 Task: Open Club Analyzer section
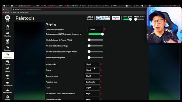point(8,84)
